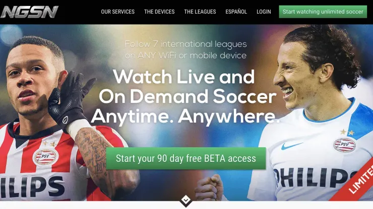The height and width of the screenshot is (209, 373).
Task: Click the Follow 7 international leagues text
Action: [x=186, y=44]
